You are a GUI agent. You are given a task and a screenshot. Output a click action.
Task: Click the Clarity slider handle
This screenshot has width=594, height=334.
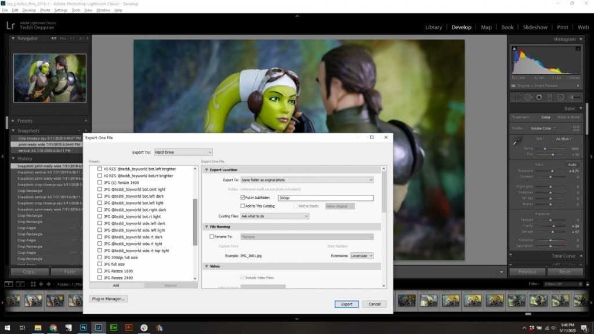pyautogui.click(x=553, y=226)
